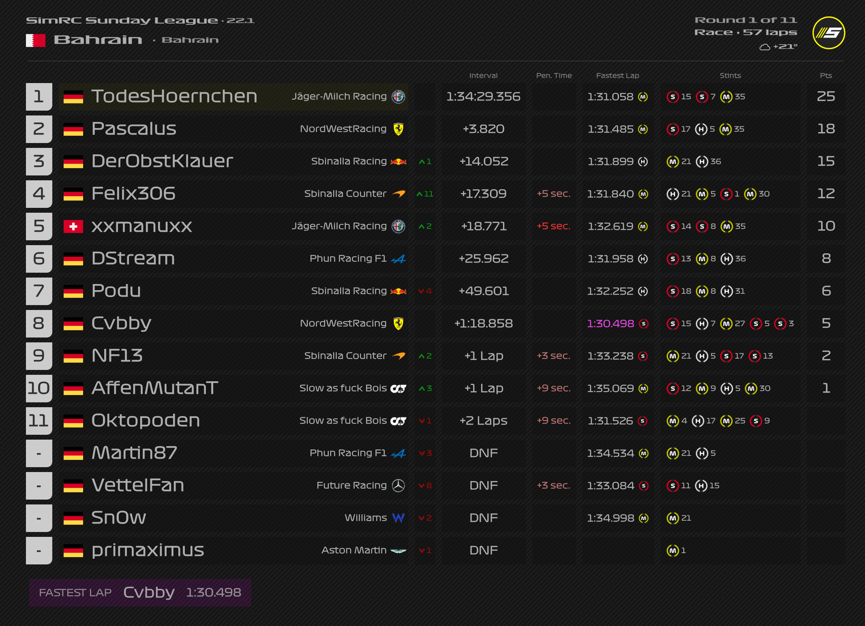Screen dimensions: 865x626
Task: Click the yellow SimRC league logo
Action: tap(829, 33)
